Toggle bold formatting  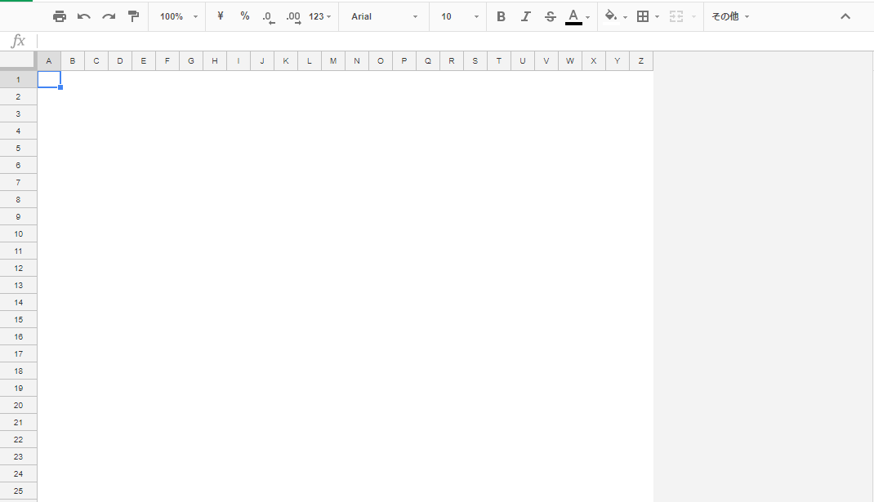(501, 16)
